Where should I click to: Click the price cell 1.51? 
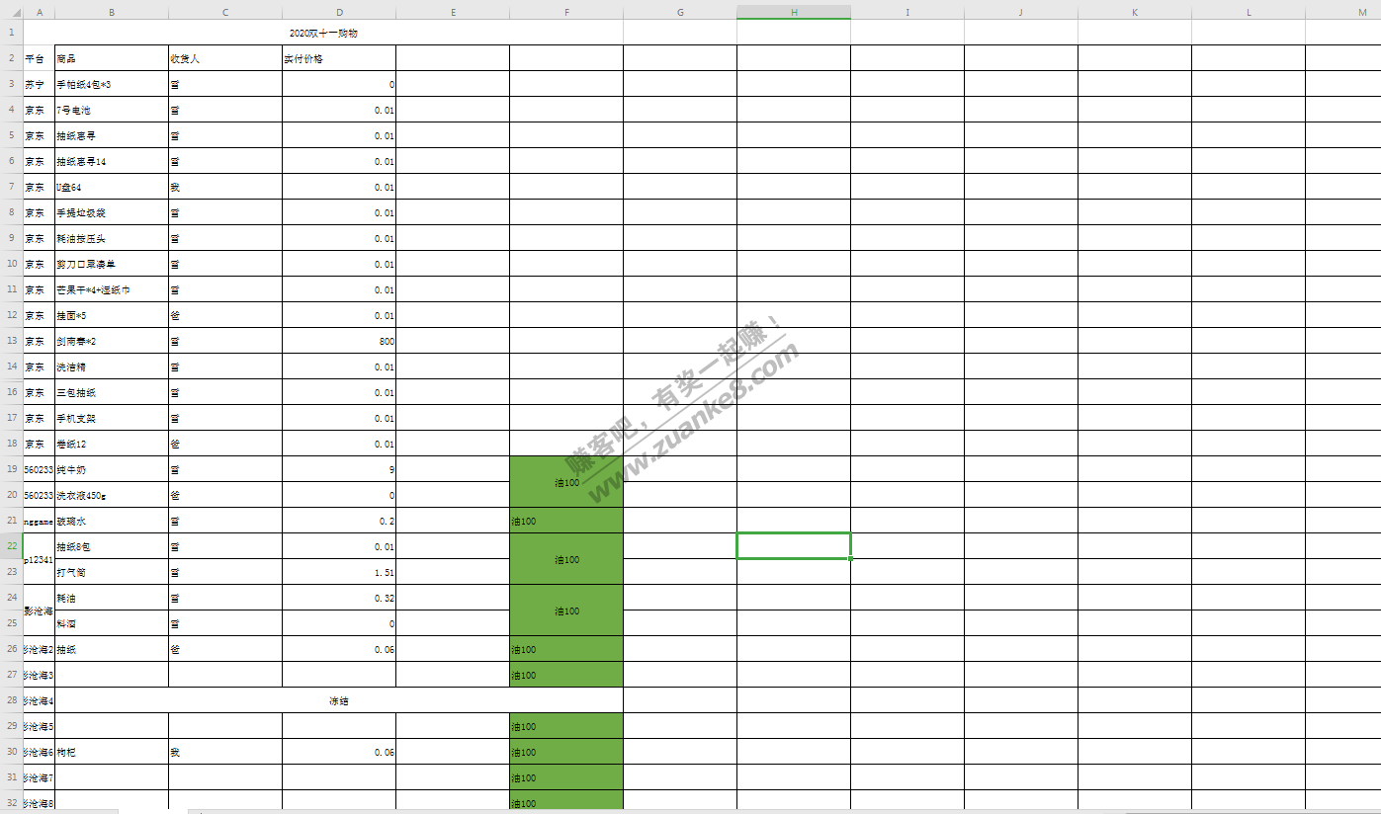point(339,572)
